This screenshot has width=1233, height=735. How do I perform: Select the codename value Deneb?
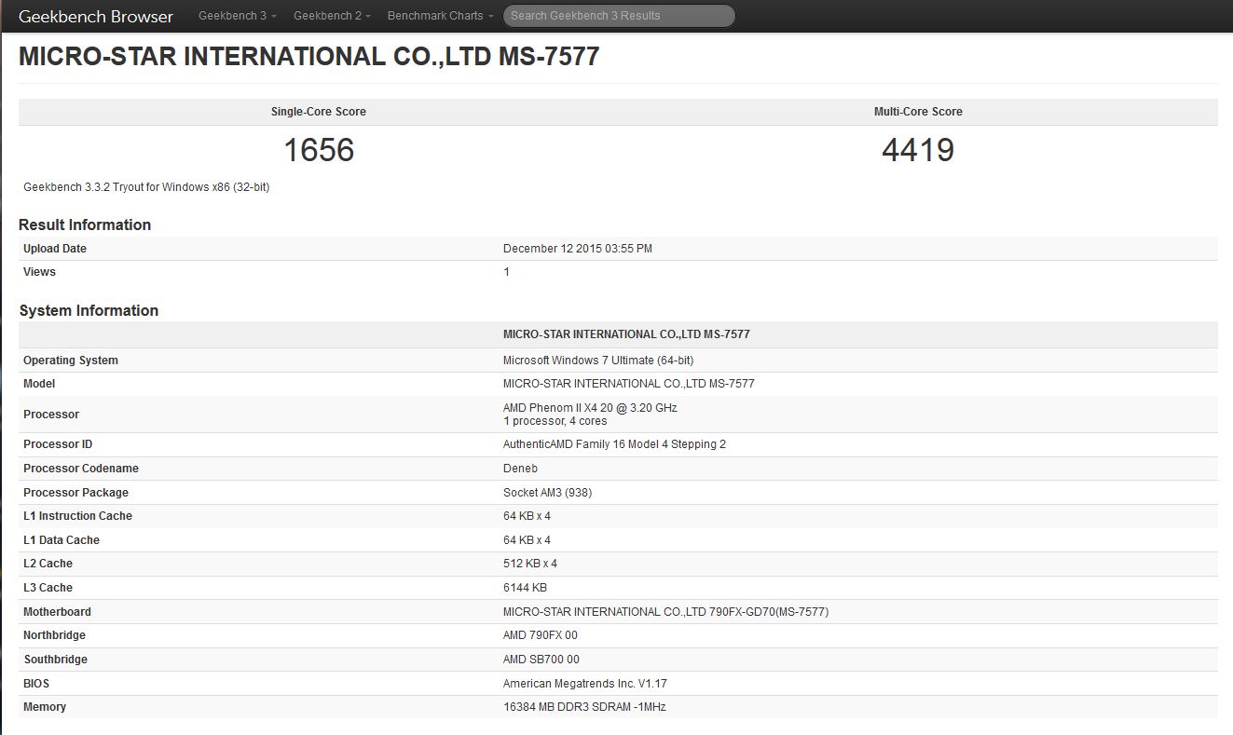(520, 469)
